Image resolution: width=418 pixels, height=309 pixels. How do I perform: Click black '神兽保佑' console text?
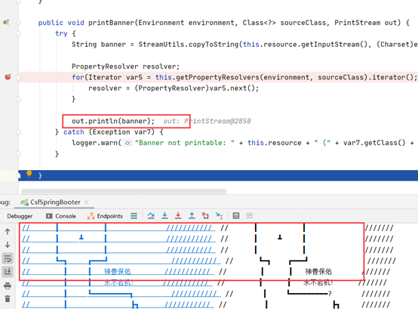318,272
